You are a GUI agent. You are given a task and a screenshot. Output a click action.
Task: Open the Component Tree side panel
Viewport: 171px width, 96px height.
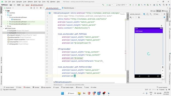pos(128,77)
